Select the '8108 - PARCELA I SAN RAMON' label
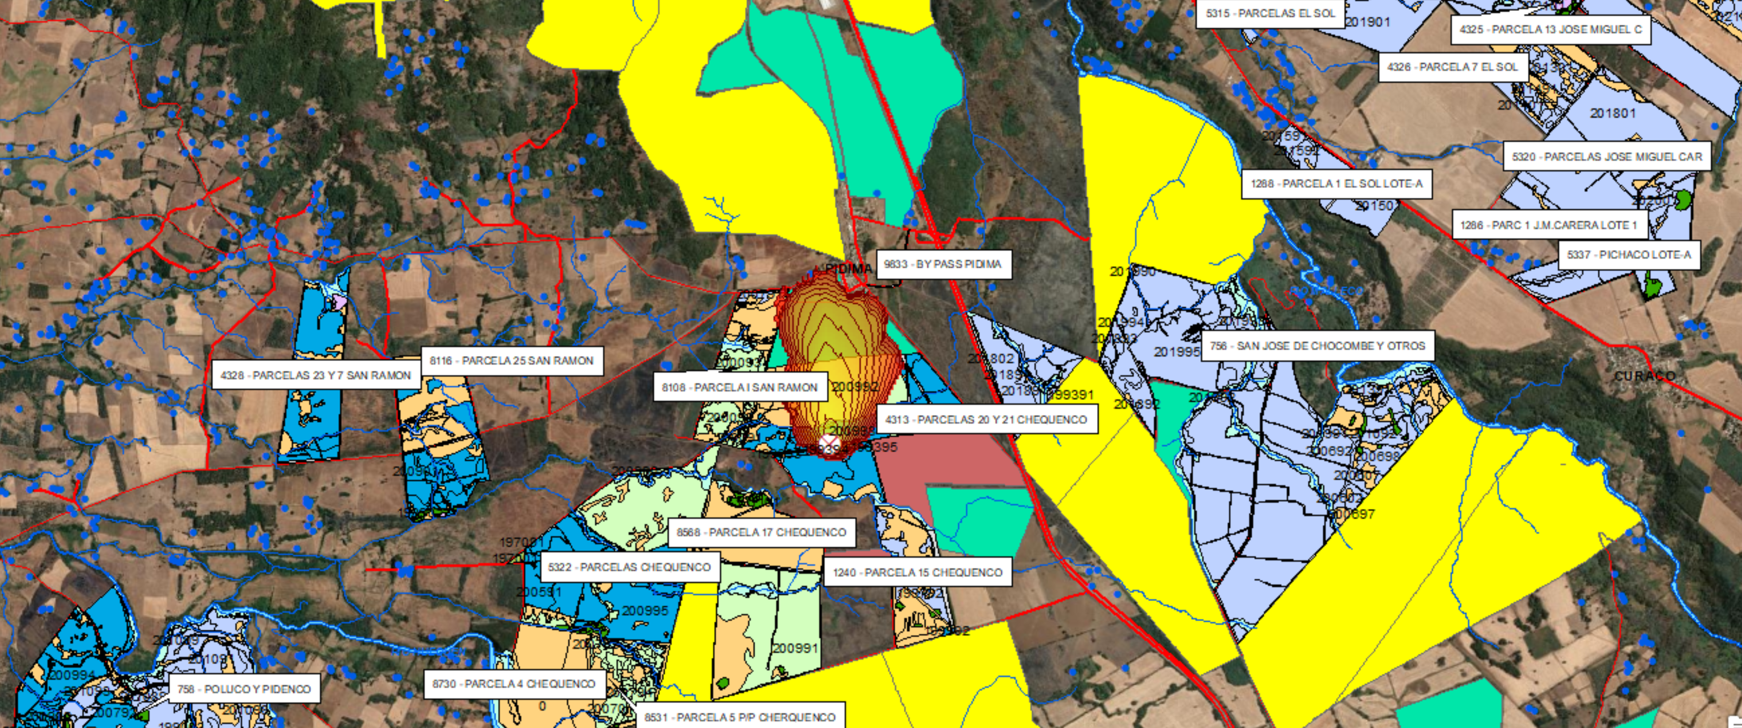1742x728 pixels. coord(740,387)
